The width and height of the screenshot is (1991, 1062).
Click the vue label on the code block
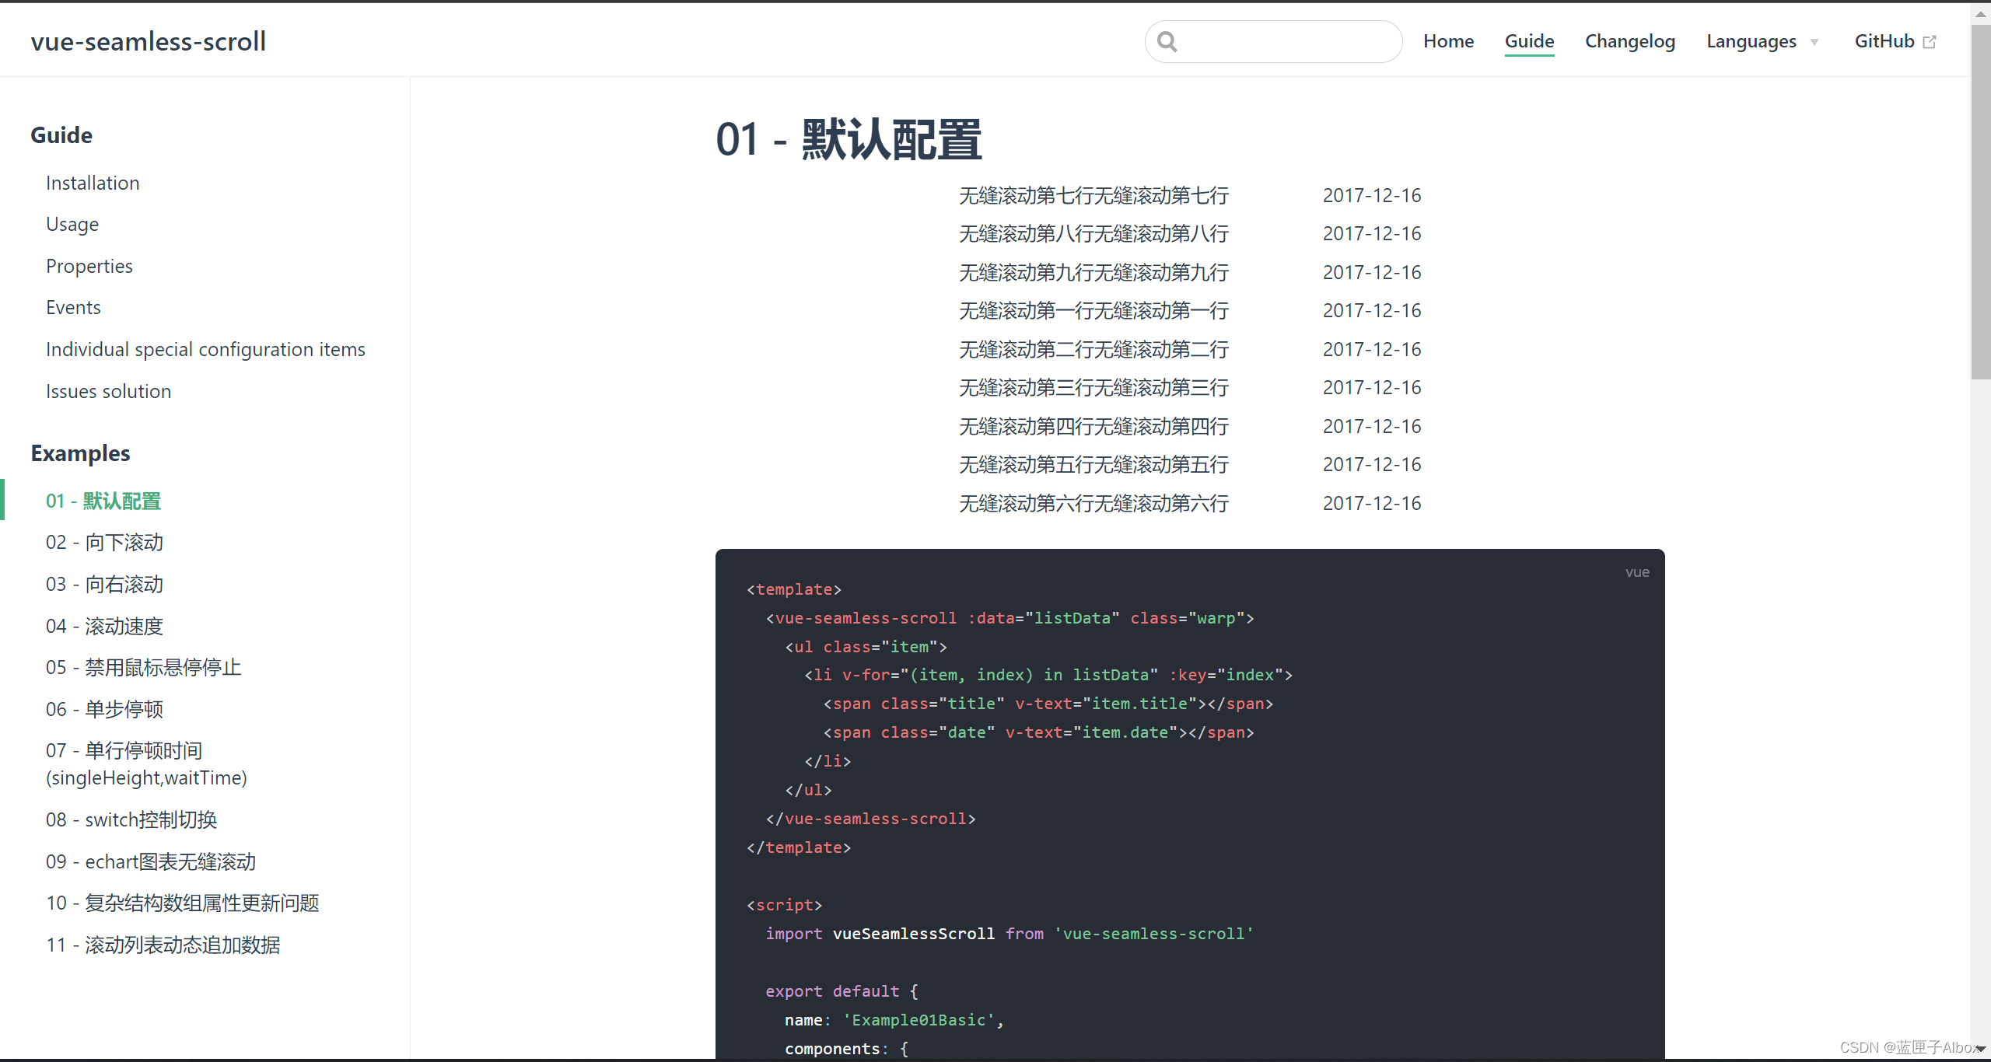[1636, 572]
